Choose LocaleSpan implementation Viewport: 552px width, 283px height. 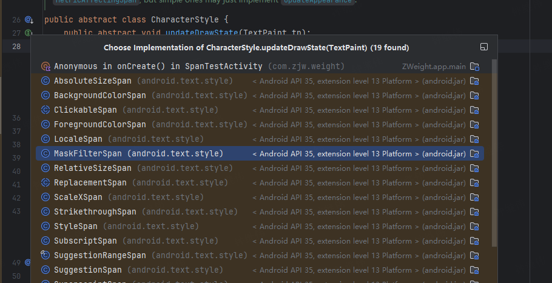260,139
